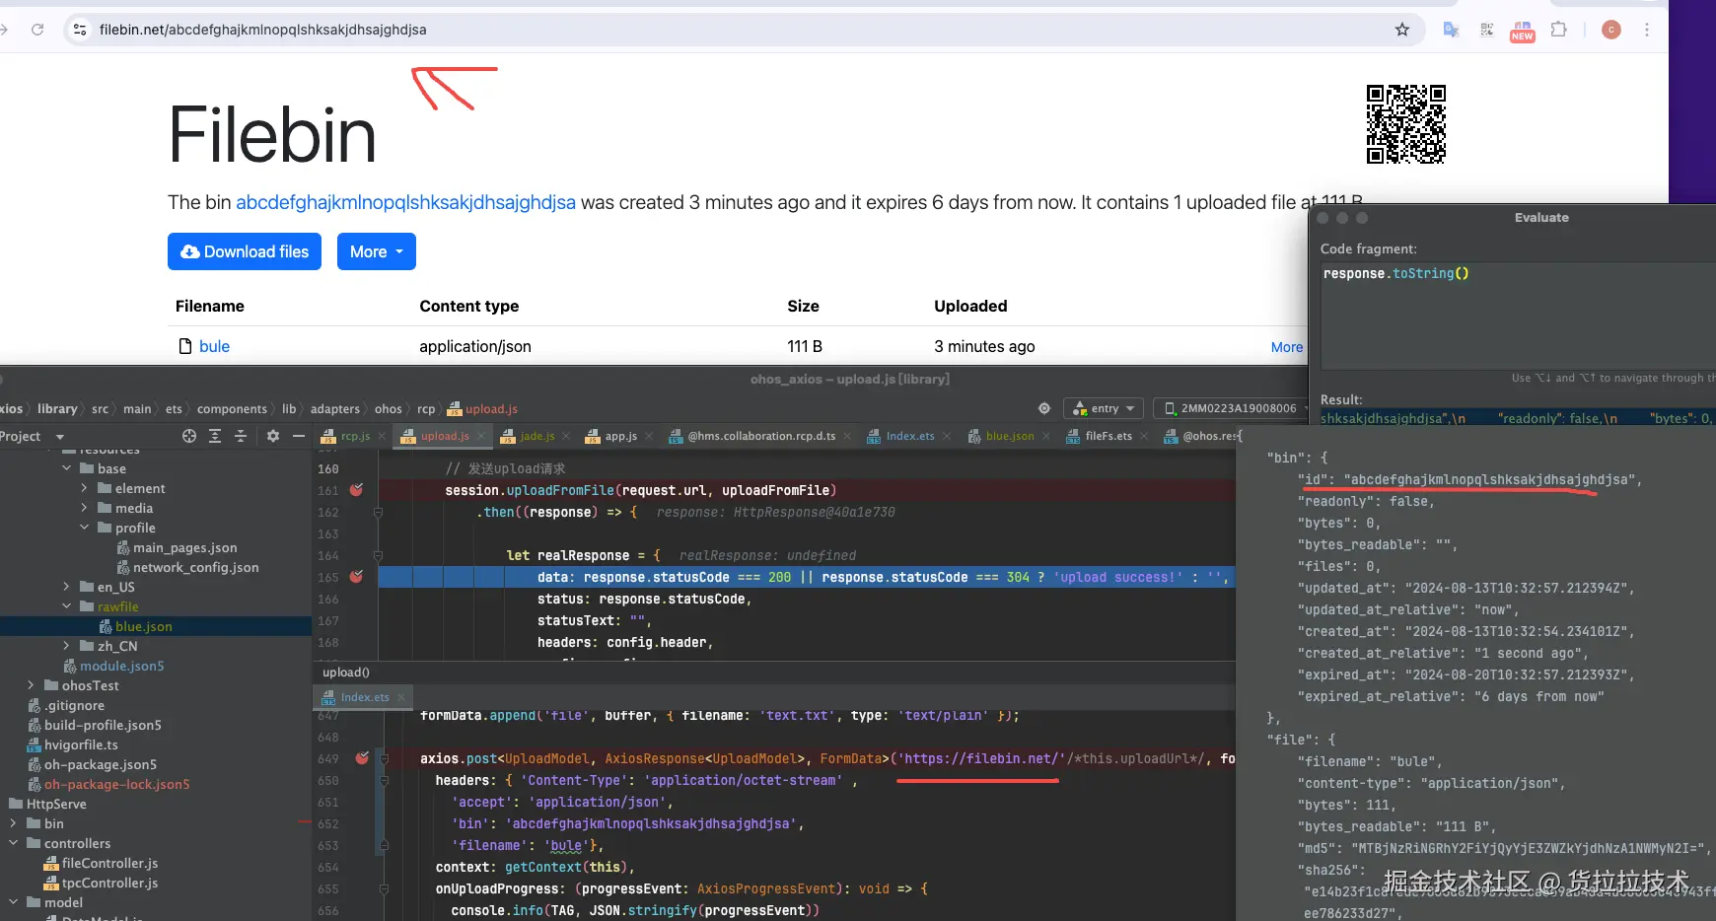Click the More link in bule file row
Image resolution: width=1716 pixels, height=921 pixels.
tap(1287, 347)
